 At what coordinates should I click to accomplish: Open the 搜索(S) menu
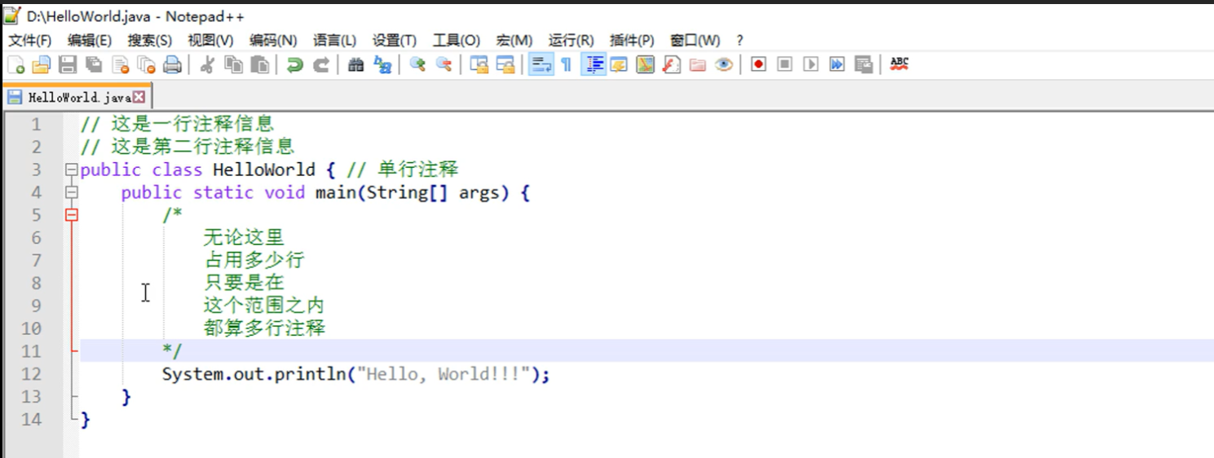(x=150, y=40)
